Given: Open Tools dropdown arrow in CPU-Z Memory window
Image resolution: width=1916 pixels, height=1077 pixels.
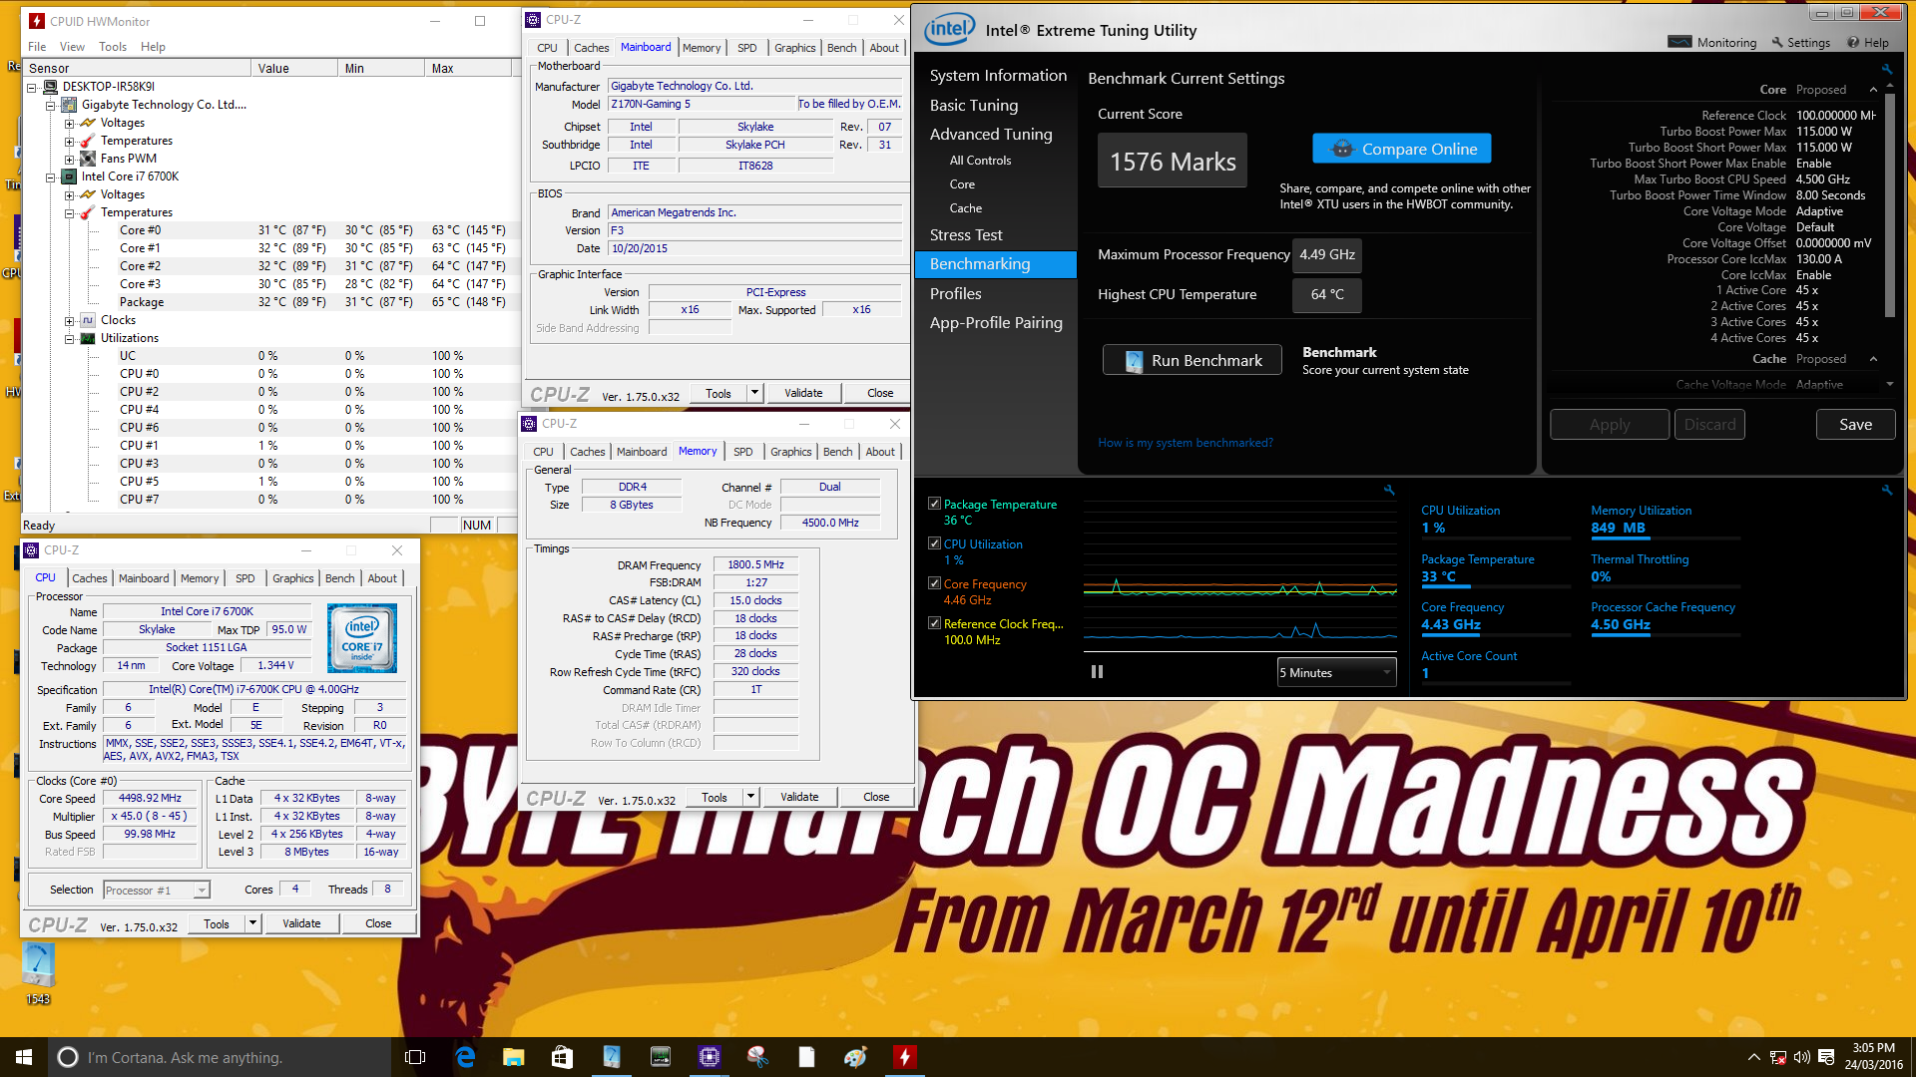Looking at the screenshot, I should point(751,797).
